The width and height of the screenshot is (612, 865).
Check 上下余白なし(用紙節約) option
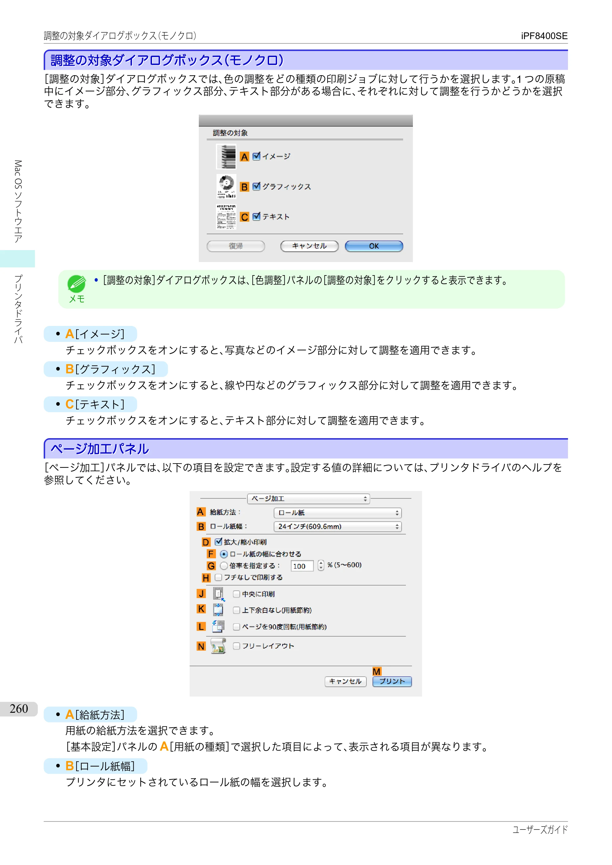[x=236, y=610]
